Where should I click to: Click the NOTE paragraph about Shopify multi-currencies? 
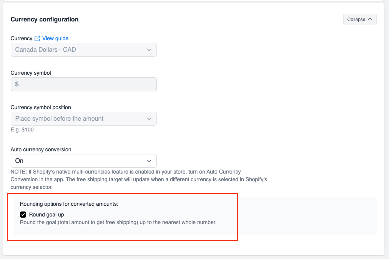[x=139, y=179]
